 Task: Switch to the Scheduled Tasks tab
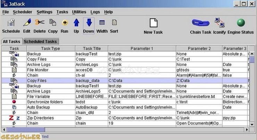[x=40, y=41]
